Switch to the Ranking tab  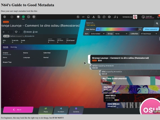click(14, 47)
